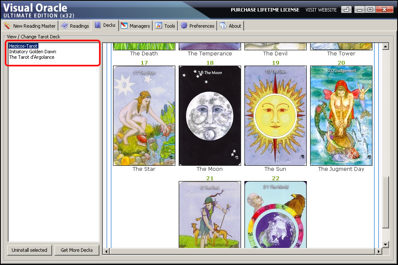
Task: Click the Judgement card image
Action: click(x=341, y=115)
